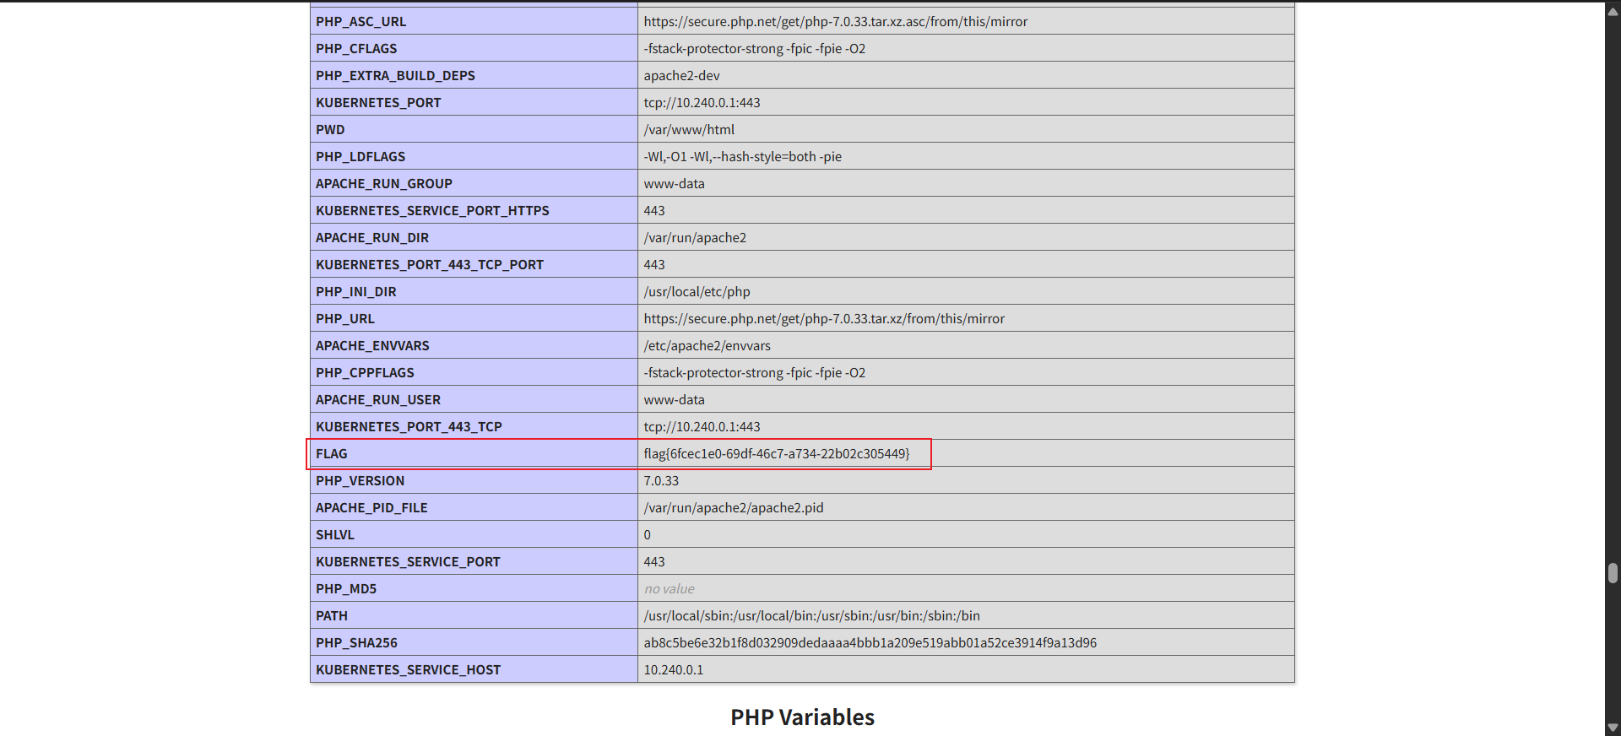The height and width of the screenshot is (736, 1621).
Task: Click the /etc/apache2/envvars value
Action: click(x=707, y=346)
